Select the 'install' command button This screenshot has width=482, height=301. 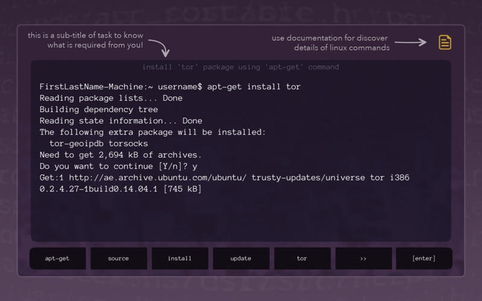tap(180, 258)
